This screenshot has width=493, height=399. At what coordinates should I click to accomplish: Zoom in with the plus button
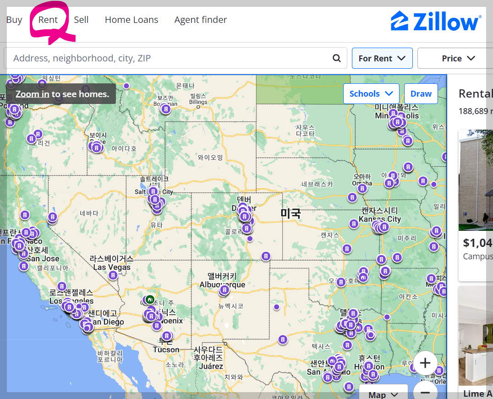(425, 363)
